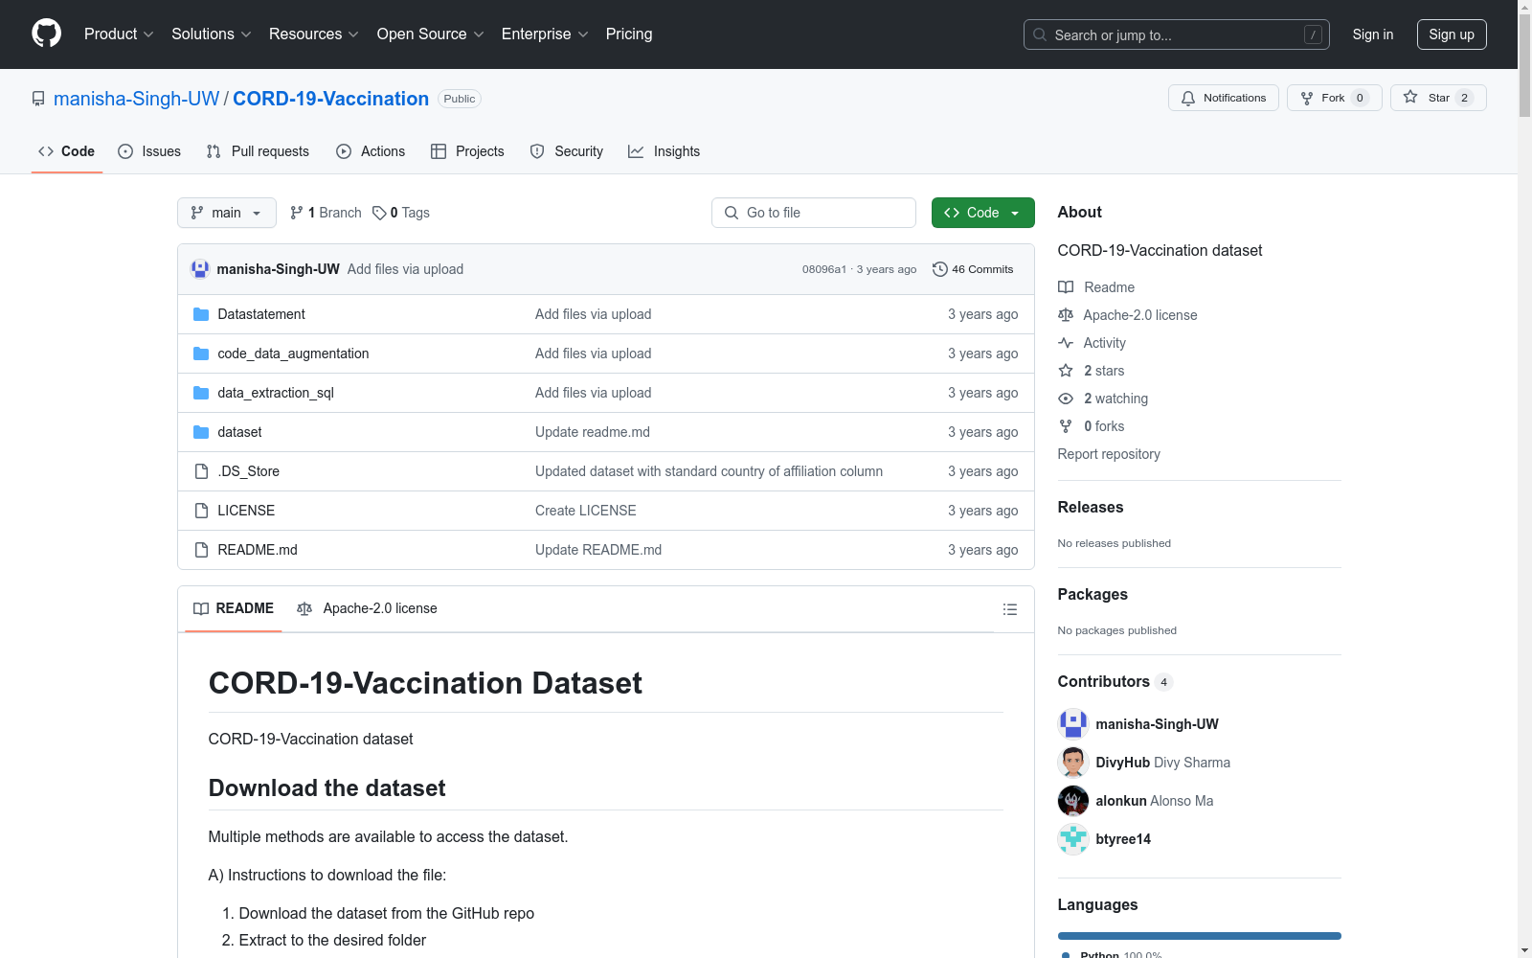The image size is (1532, 958).
Task: Click the commit history clock icon
Action: (940, 269)
